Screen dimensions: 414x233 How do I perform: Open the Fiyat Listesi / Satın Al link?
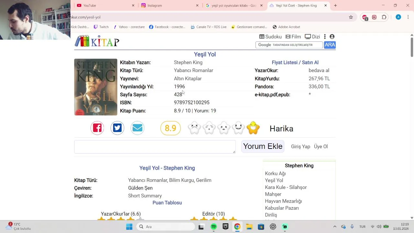point(295,62)
